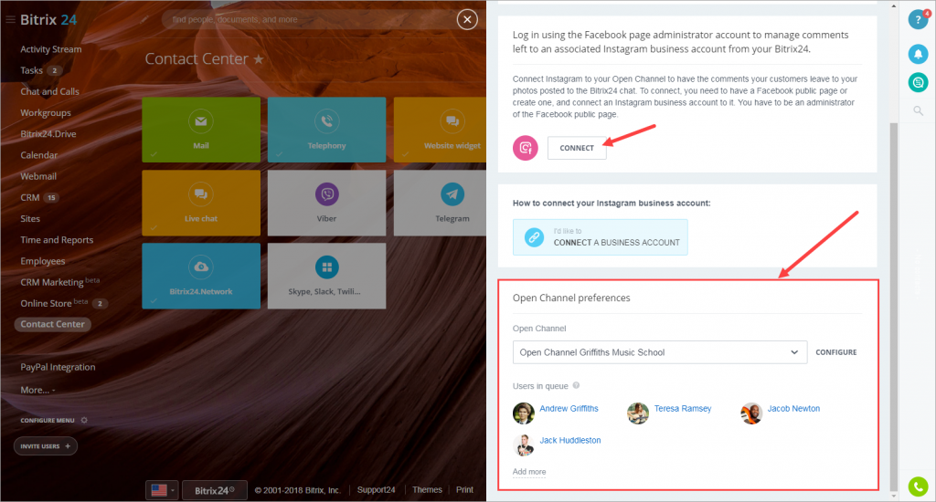Open Activity Stream in sidebar
The image size is (936, 502).
click(51, 49)
